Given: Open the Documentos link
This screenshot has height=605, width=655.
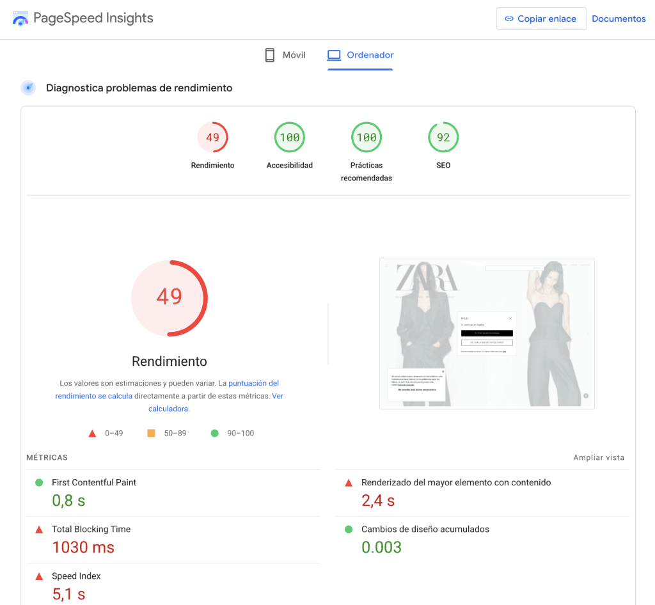Looking at the screenshot, I should [x=619, y=19].
